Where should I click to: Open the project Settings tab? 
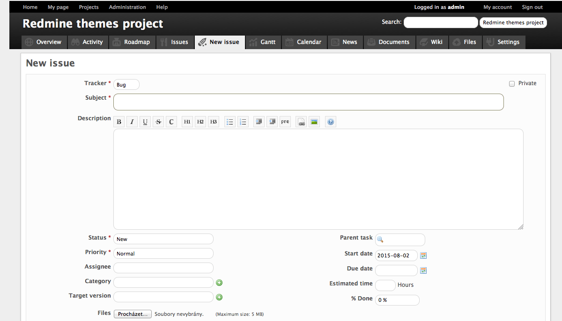click(x=504, y=42)
